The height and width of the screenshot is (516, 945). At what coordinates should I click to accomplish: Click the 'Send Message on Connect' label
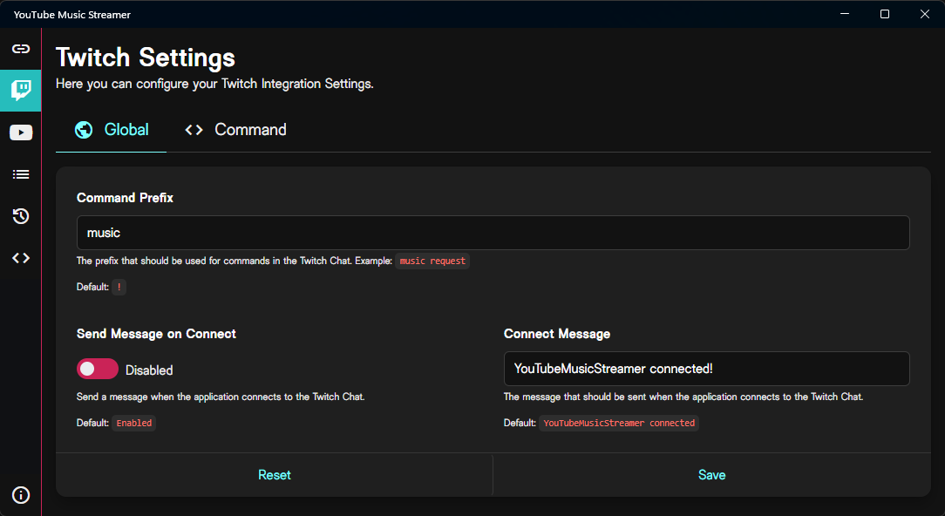pos(156,334)
